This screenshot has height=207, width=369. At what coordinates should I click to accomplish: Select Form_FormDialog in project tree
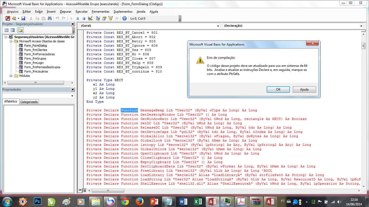point(35,46)
